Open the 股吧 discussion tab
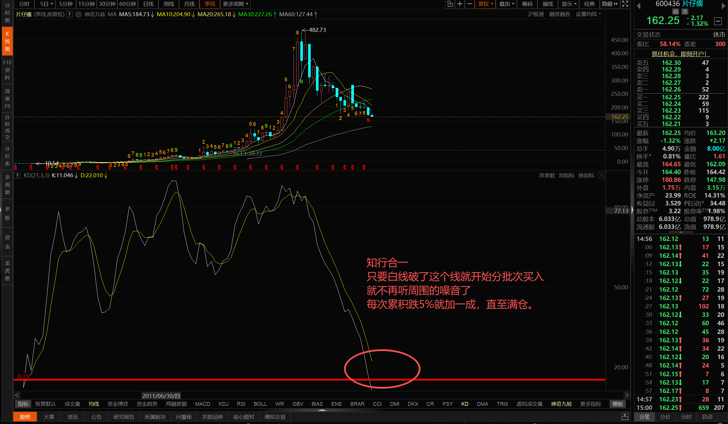 25,416
